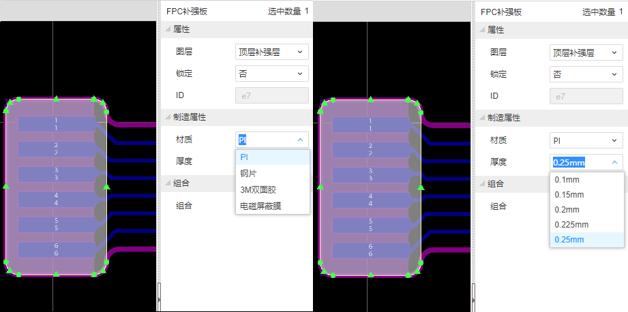Collapse the 制造属性 section triangle in right panel

click(x=483, y=118)
